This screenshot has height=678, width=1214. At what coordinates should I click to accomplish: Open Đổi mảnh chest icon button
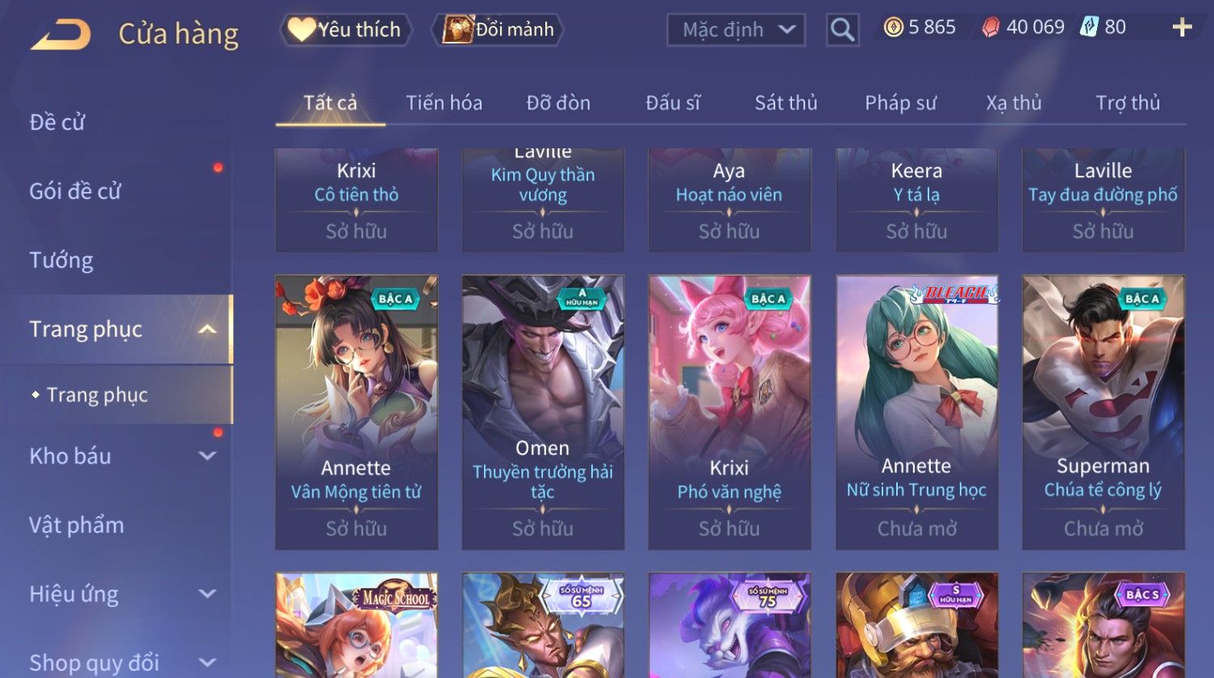click(497, 30)
